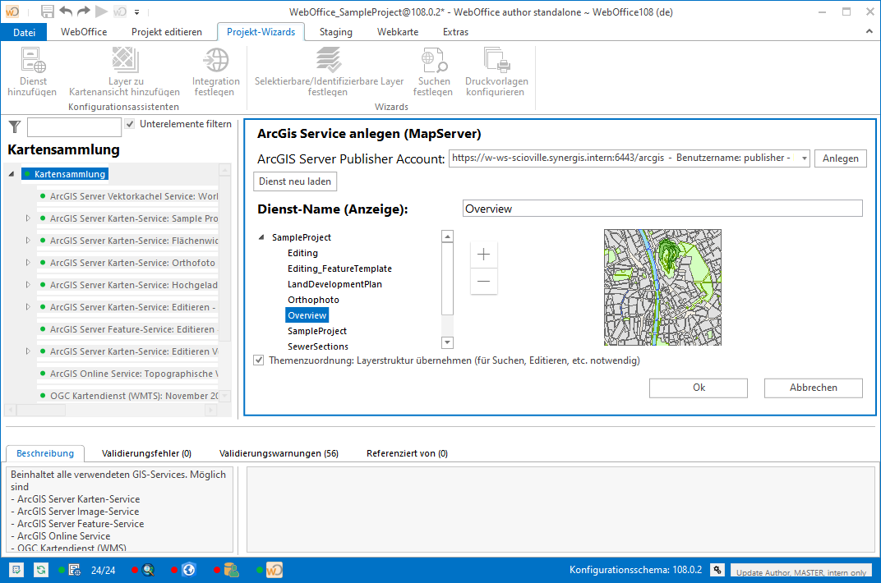Zoom out on the map preview
Image resolution: width=881 pixels, height=583 pixels.
[483, 281]
